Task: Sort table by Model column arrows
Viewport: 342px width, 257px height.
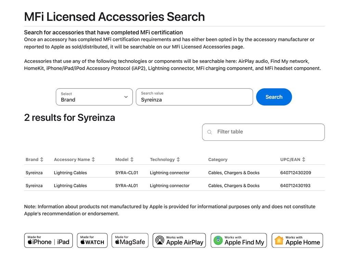Action: (x=132, y=160)
